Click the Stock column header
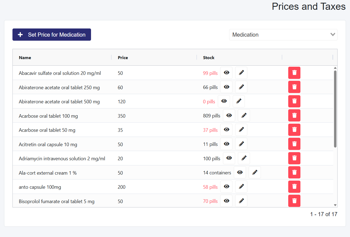This screenshot has height=237, width=350. click(x=209, y=57)
